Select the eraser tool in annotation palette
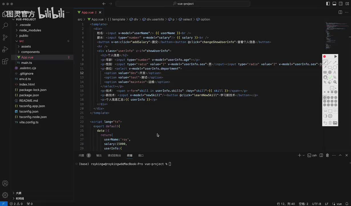351x206 pixels. point(330,82)
